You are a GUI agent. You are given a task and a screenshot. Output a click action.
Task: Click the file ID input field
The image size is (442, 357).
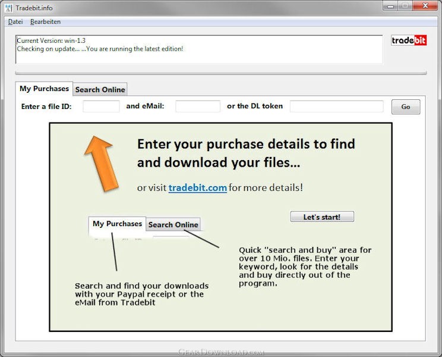click(101, 107)
